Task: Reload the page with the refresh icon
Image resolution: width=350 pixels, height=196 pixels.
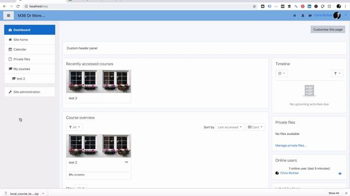Action: coord(18,6)
